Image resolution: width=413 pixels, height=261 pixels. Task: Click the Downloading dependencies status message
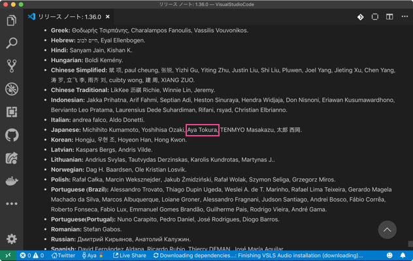coord(258,255)
